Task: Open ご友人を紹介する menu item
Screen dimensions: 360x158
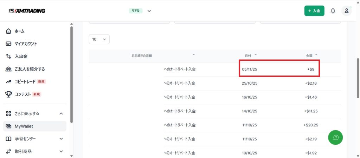Action: coord(30,69)
